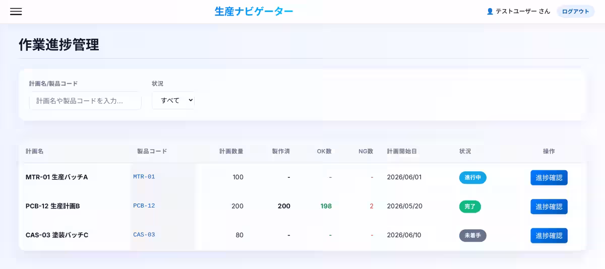The height and width of the screenshot is (269, 605).
Task: Open 進捗確認 for PCB-12 生産計画B
Action: click(549, 207)
